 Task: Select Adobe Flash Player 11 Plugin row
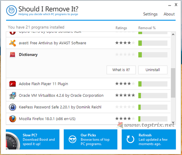88,84
